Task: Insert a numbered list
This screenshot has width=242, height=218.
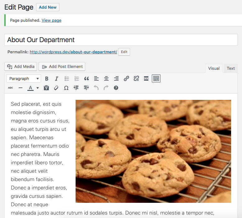Action: tap(77, 79)
